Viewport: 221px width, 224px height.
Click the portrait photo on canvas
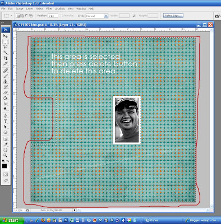(127, 120)
